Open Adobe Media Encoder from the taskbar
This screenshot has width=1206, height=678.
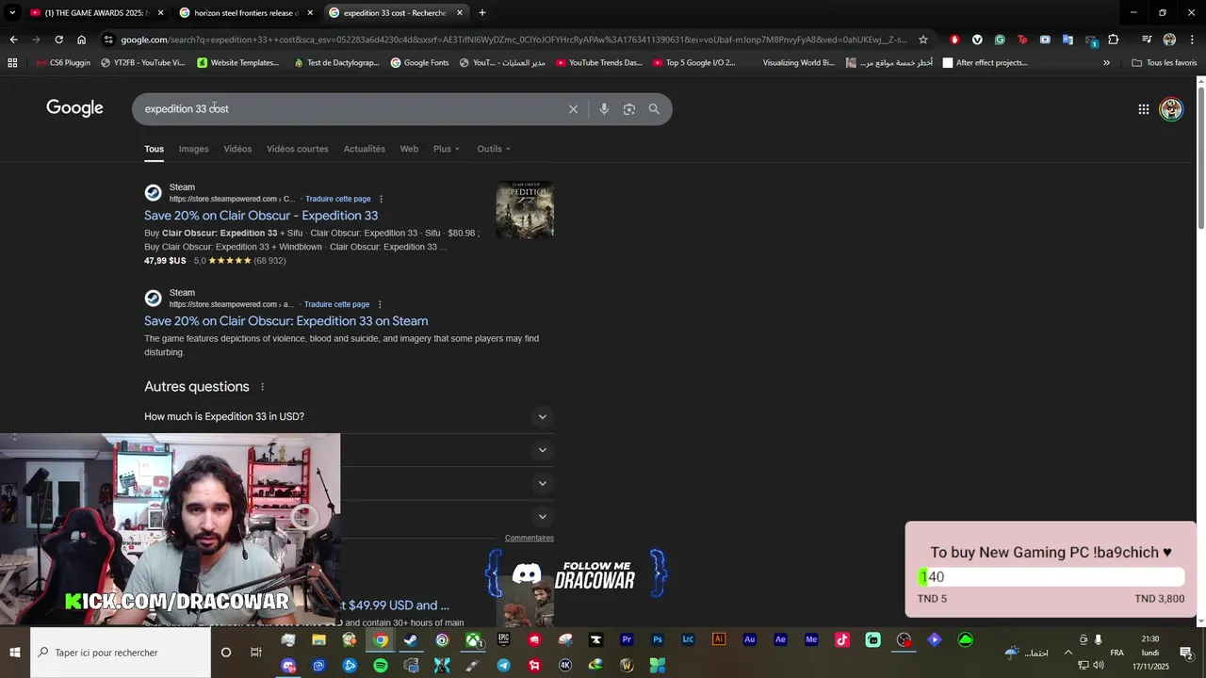coord(811,640)
